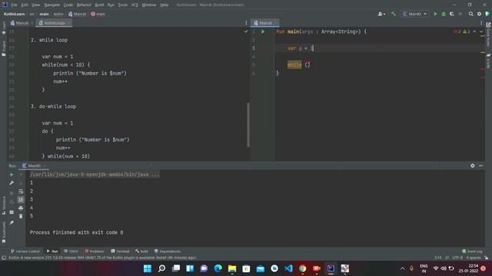Image resolution: width=492 pixels, height=276 pixels.
Task: Open volume control in system tray
Action: tap(444, 268)
